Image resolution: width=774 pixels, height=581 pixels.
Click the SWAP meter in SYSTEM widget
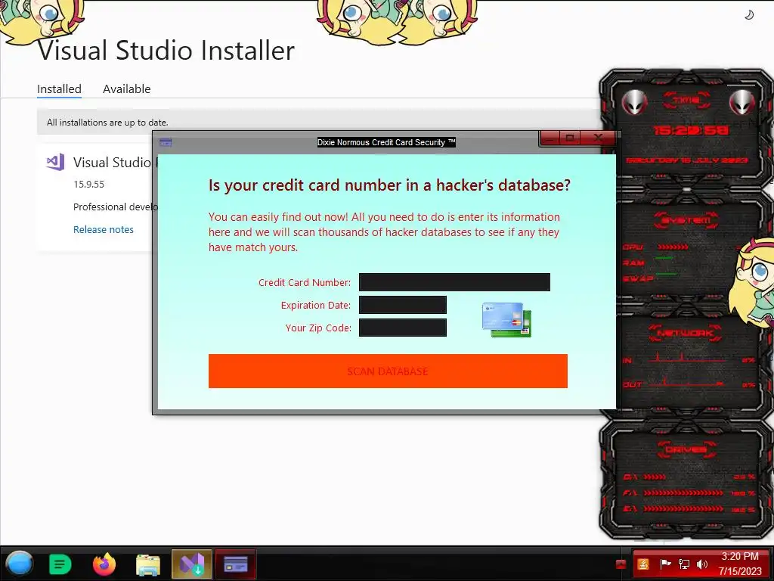[x=667, y=274]
